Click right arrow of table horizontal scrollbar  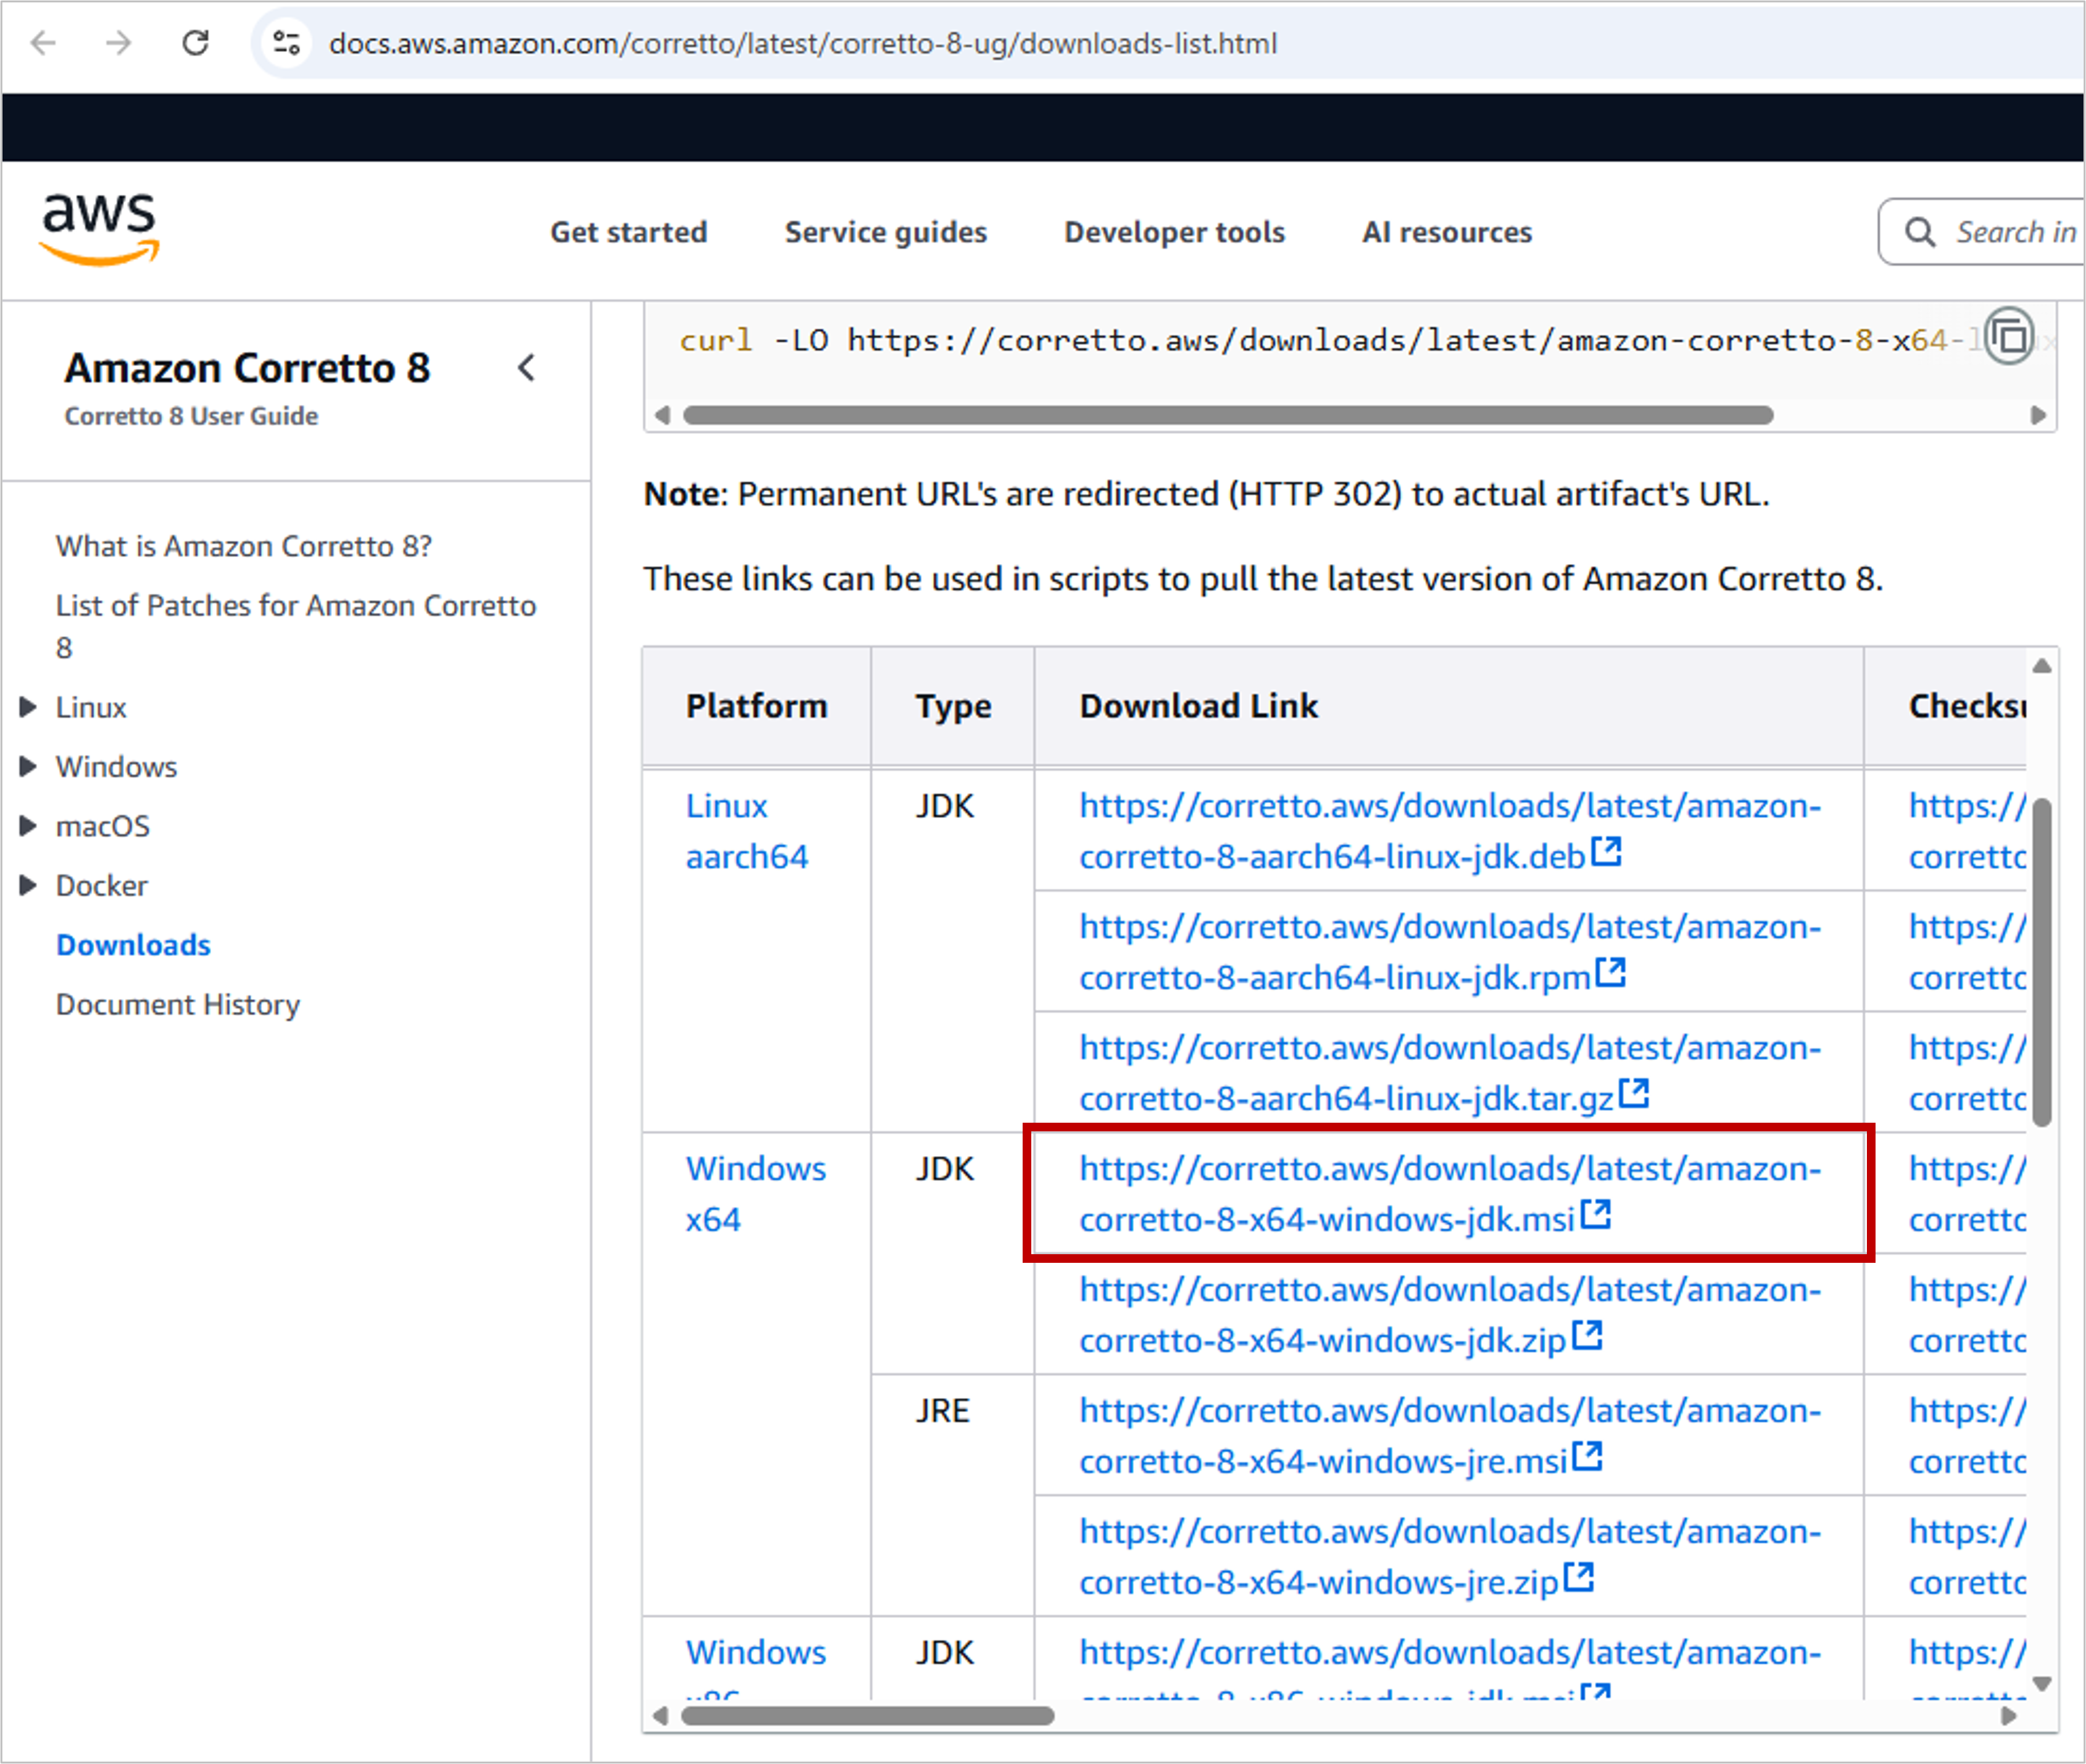pyautogui.click(x=2008, y=1716)
